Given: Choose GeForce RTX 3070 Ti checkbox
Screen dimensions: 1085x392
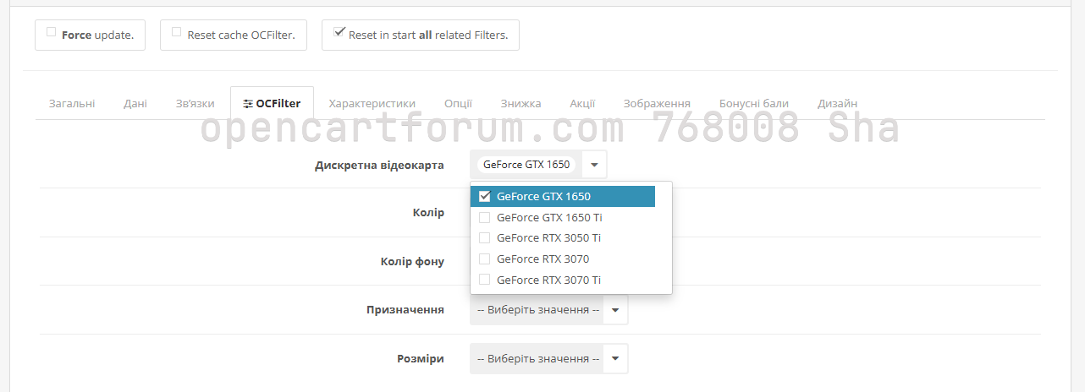Looking at the screenshot, I should pyautogui.click(x=485, y=280).
